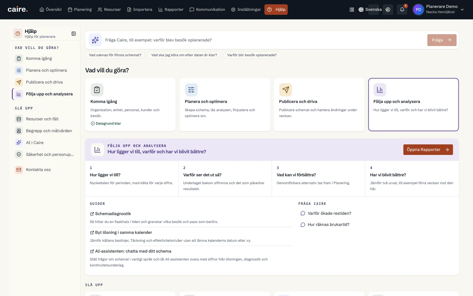Open Kontakta oss envelope item
Image resolution: width=473 pixels, height=296 pixels.
point(44,170)
